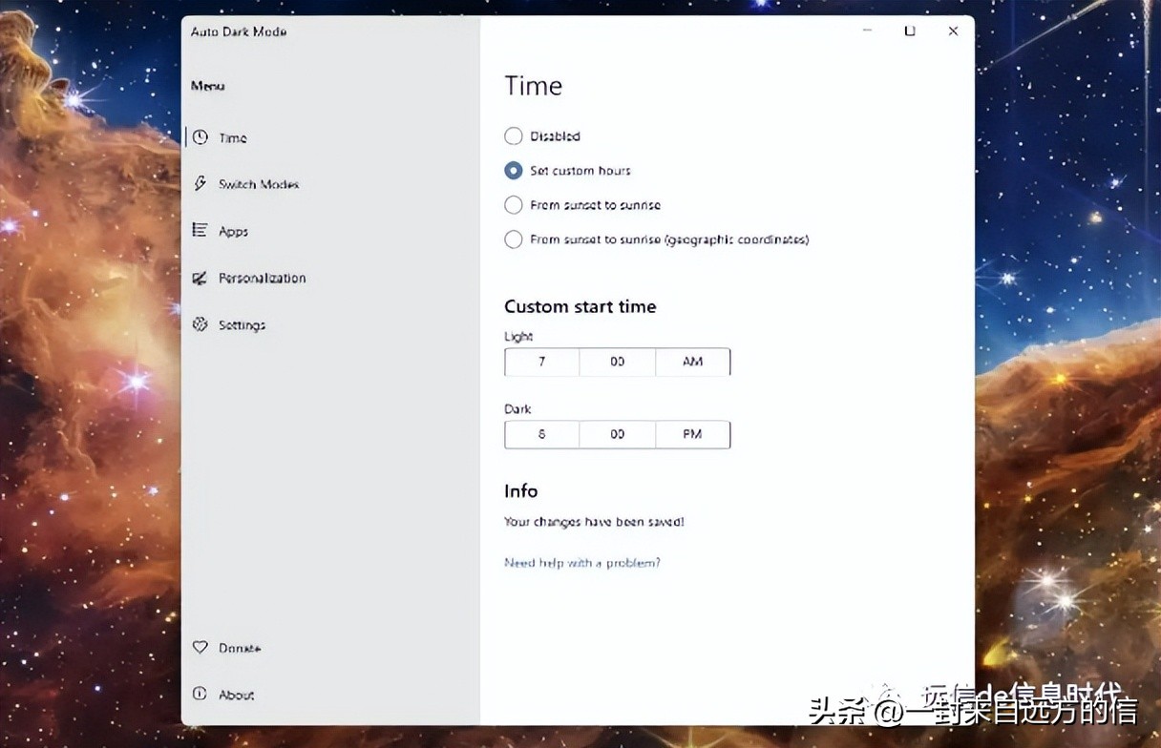Screen dimensions: 1161x748
Task: Open Settings using the gear icon
Action: (x=201, y=325)
